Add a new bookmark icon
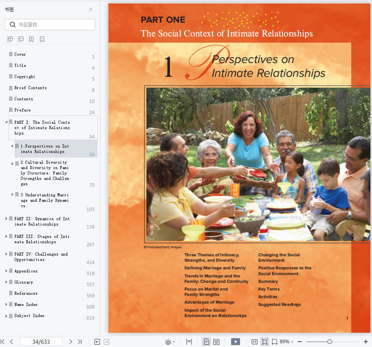The image size is (372, 347). pos(31,39)
